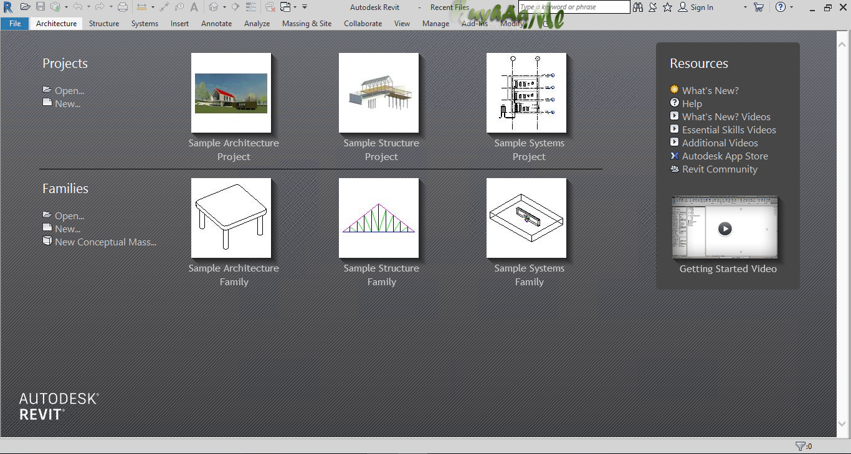This screenshot has width=851, height=454.
Task: Click the Redo arrow icon
Action: [100, 7]
